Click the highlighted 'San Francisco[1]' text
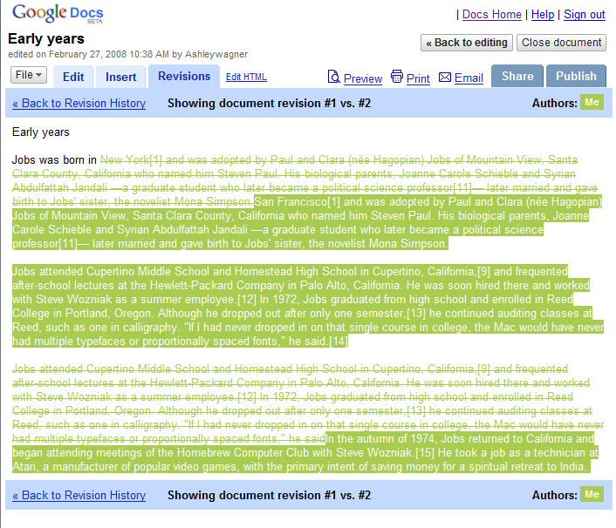This screenshot has width=616, height=528. point(297,201)
